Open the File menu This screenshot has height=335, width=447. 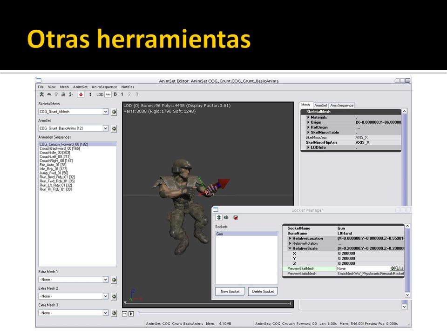[x=41, y=87]
